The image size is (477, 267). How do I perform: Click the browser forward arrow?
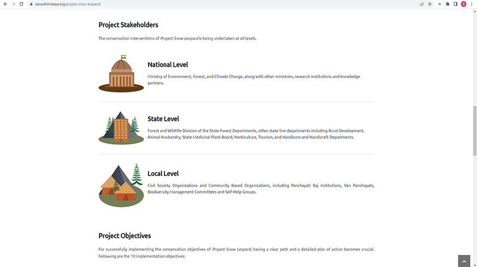click(13, 4)
